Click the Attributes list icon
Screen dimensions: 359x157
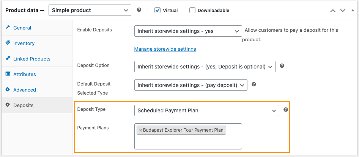(x=8, y=74)
